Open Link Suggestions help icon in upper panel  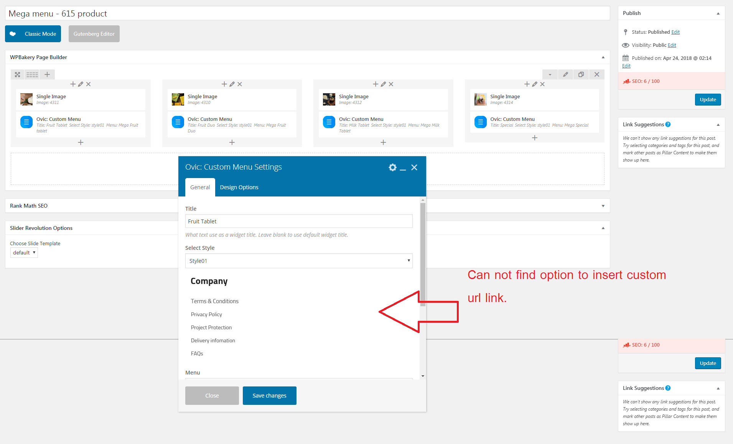(x=668, y=124)
